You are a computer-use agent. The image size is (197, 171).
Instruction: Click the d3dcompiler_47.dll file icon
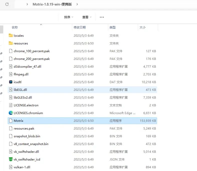click(x=11, y=66)
